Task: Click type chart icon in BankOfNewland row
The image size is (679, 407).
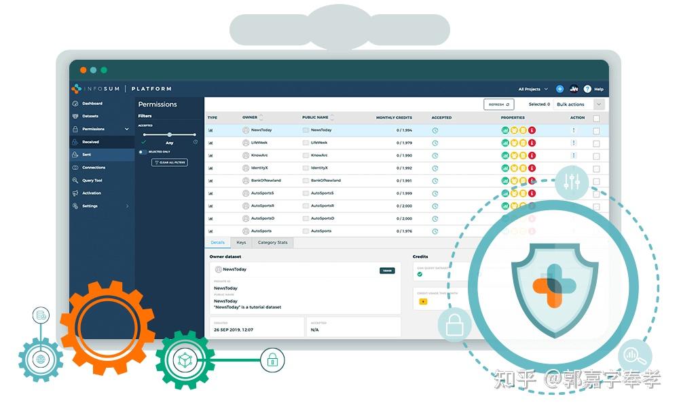Action: pyautogui.click(x=210, y=181)
